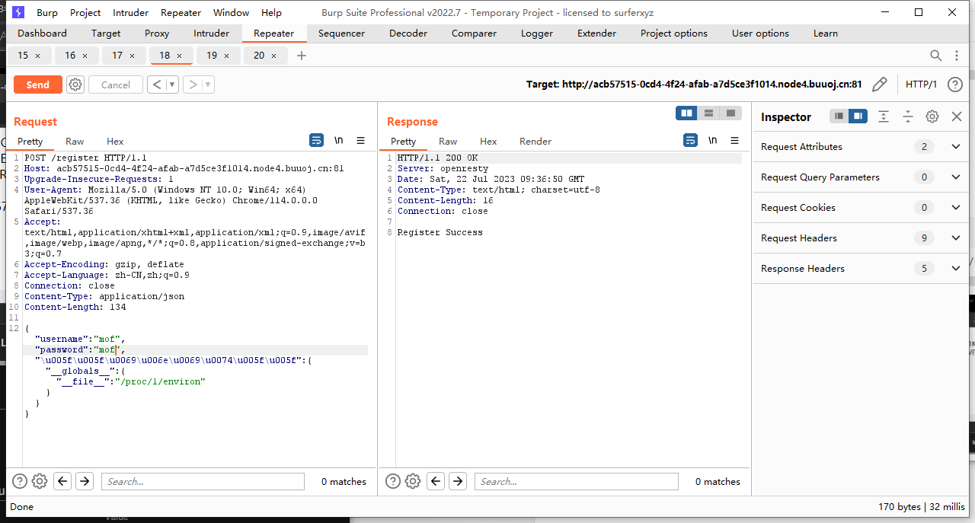Open request search help icon
Viewport: 975px width, 523px height.
pos(20,481)
